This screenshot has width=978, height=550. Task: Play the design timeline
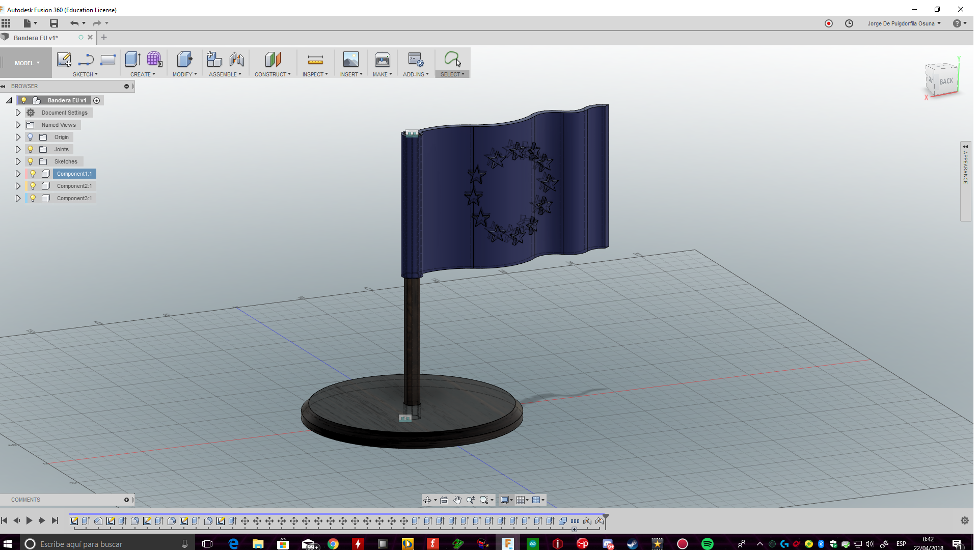pyautogui.click(x=29, y=520)
